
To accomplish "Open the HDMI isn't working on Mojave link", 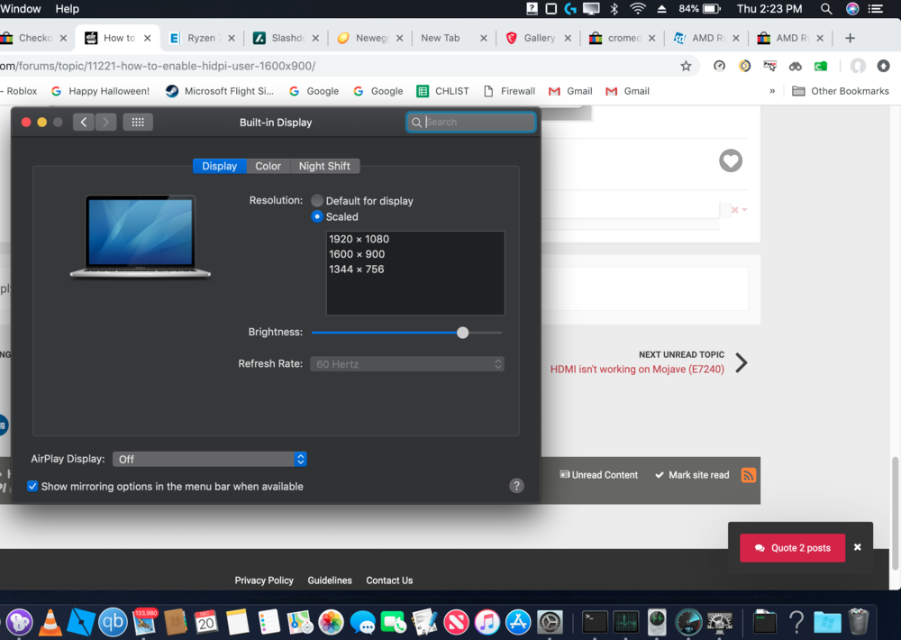I will (637, 370).
